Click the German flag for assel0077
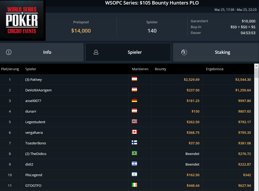 (x=134, y=100)
